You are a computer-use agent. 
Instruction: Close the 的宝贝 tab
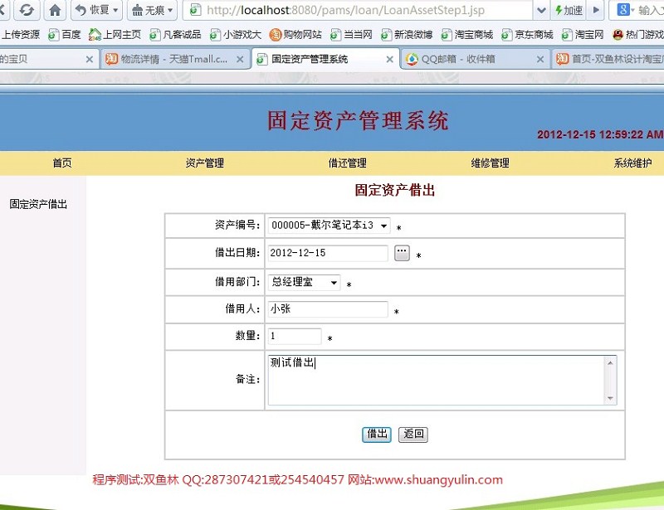90,60
